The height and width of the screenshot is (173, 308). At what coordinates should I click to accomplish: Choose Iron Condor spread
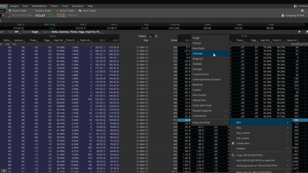tap(210, 95)
